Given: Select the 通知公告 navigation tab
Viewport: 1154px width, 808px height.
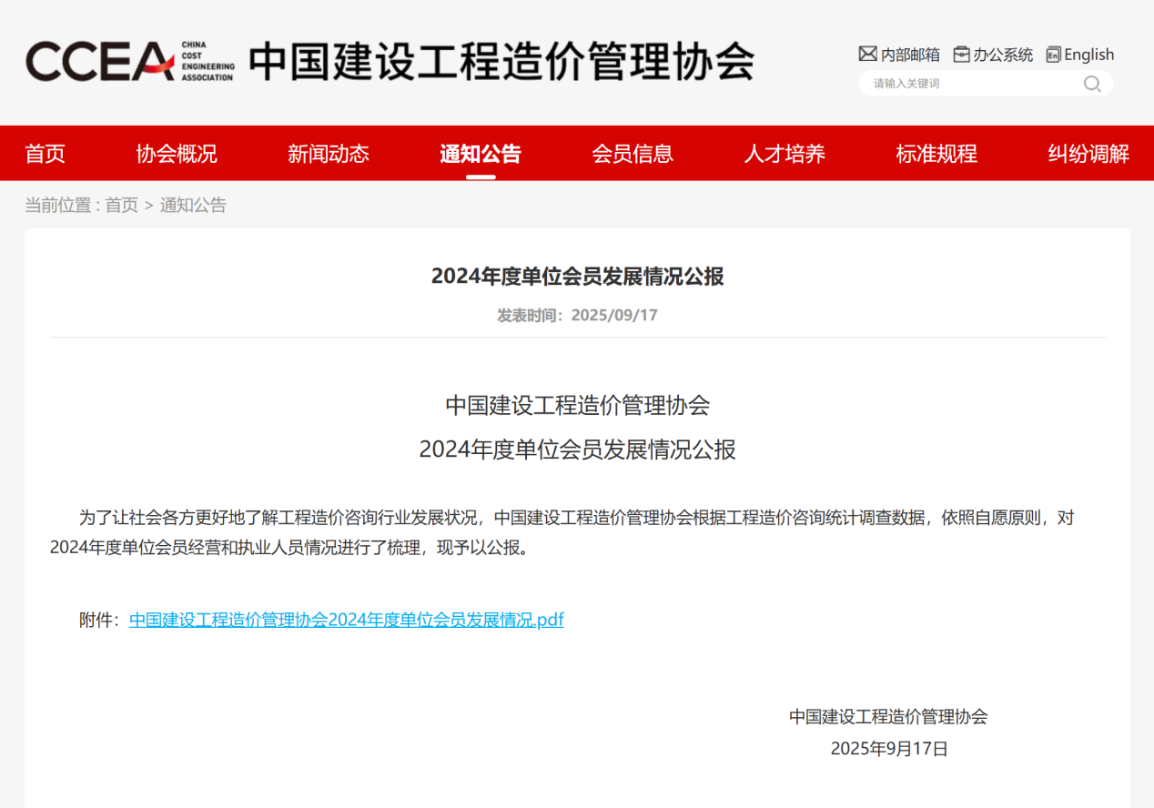Looking at the screenshot, I should coord(481,154).
